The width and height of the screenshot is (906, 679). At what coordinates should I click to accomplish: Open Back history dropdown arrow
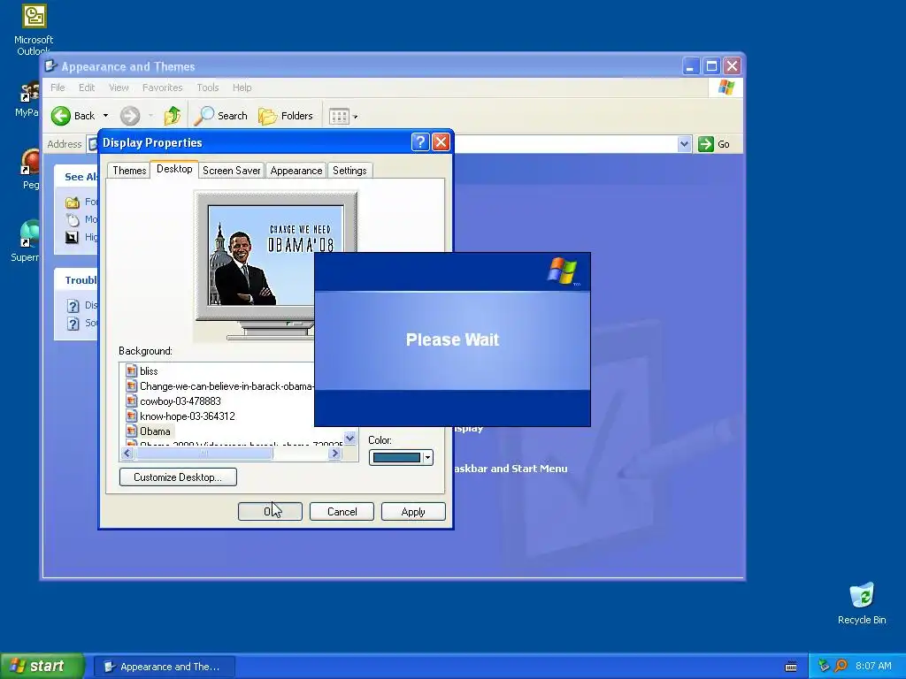tap(106, 116)
